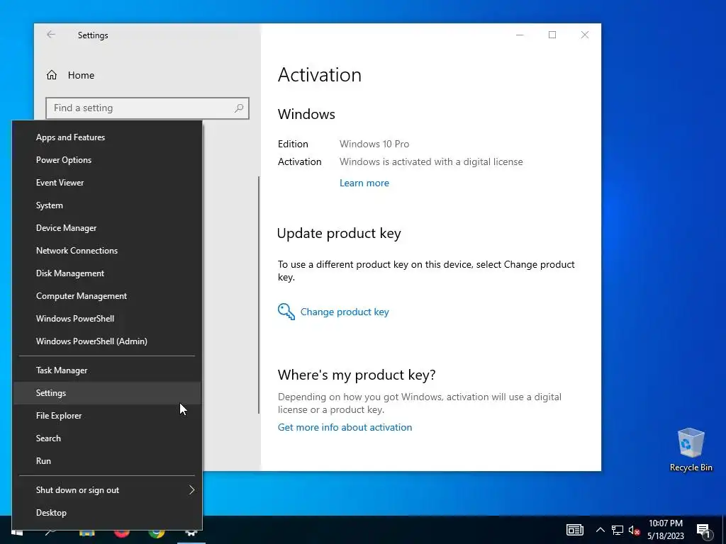
Task: Open the News and interests taskbar icon
Action: click(x=574, y=530)
